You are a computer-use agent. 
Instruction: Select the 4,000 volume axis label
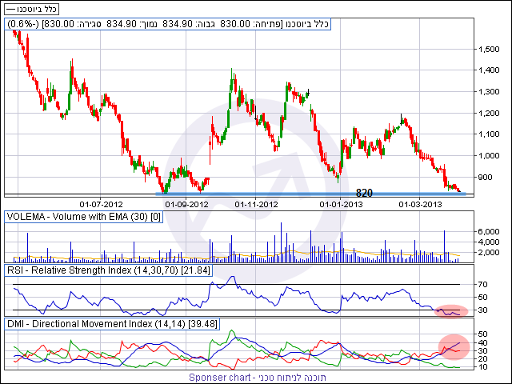click(489, 242)
